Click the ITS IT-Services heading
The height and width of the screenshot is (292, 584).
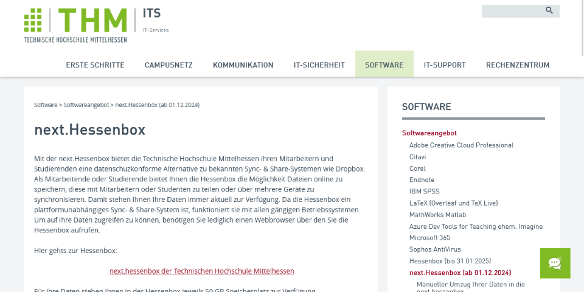(x=156, y=21)
